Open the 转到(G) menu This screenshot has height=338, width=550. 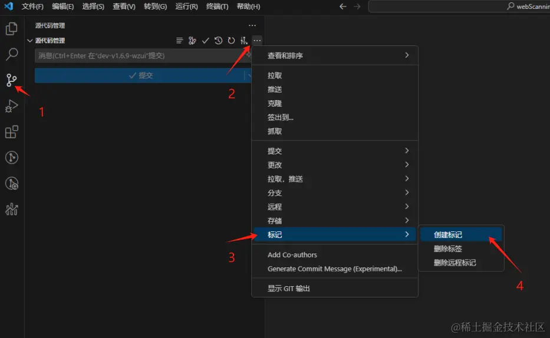[x=155, y=6]
